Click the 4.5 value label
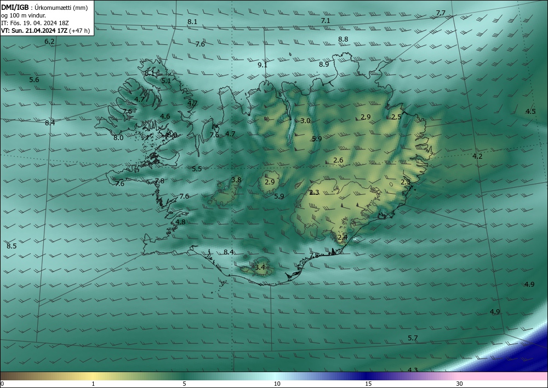This screenshot has height=388, width=548. 530,112
